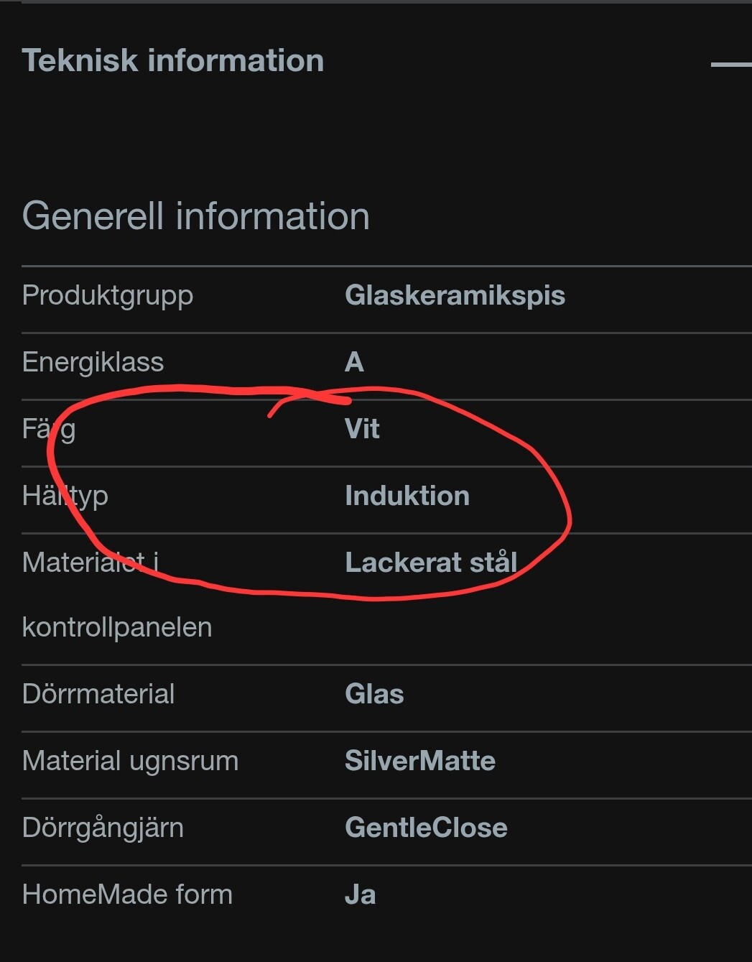Collapse section using the minus icon
This screenshot has height=962, width=752.
pyautogui.click(x=730, y=65)
